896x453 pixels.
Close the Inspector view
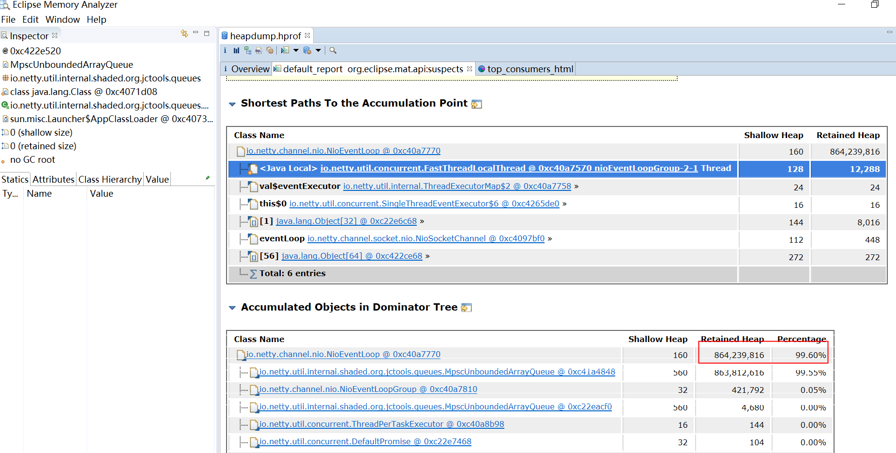[x=55, y=35]
